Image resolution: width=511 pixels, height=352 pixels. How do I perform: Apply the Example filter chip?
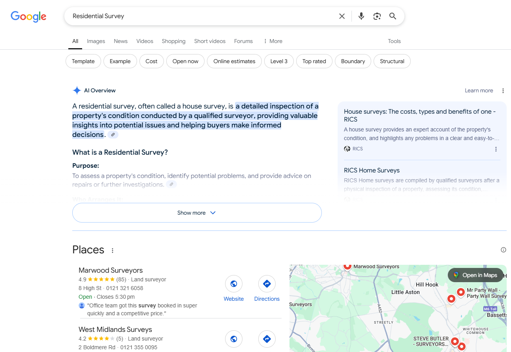coord(120,61)
